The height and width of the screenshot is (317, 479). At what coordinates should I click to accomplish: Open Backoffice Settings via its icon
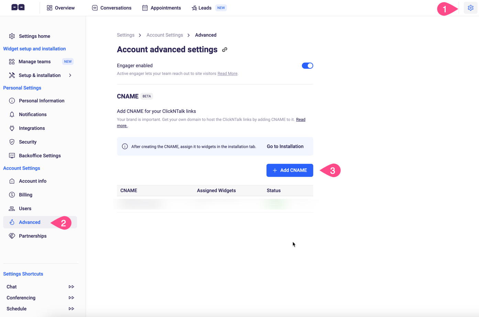coord(12,155)
